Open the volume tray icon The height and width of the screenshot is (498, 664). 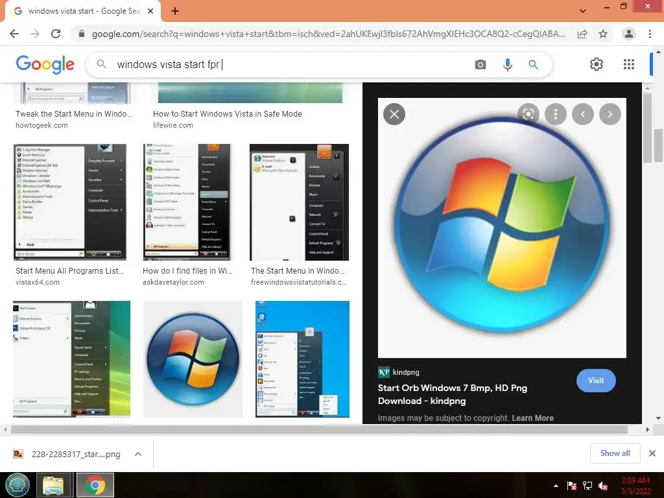[603, 486]
